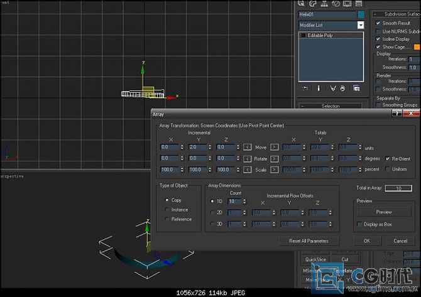The image size is (421, 297).
Task: Click Remove Modifier from stack icon
Action: [x=342, y=89]
